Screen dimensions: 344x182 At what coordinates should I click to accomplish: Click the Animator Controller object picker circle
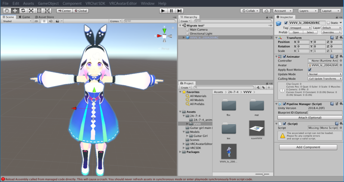coord(341,61)
